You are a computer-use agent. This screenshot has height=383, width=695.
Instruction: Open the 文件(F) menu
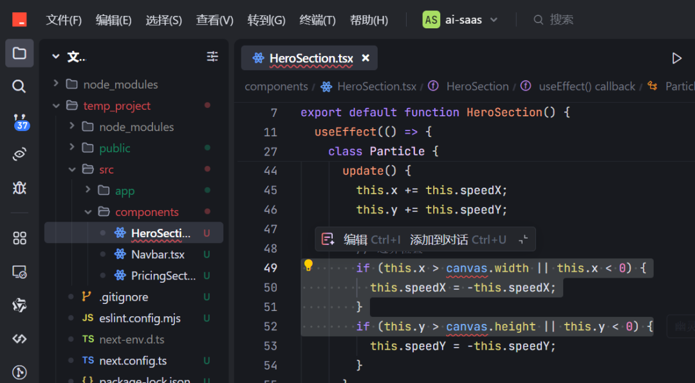pyautogui.click(x=64, y=20)
